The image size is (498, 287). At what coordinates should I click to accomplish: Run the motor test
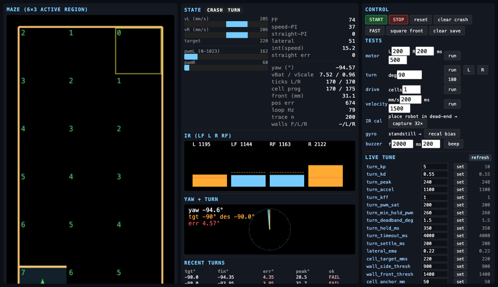pos(452,55)
